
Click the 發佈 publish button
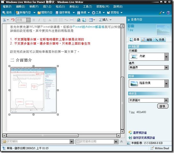pyautogui.click(x=7, y=13)
